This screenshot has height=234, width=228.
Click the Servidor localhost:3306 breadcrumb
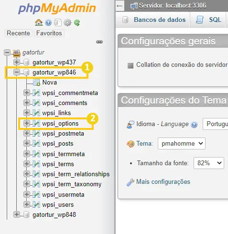pos(173,6)
